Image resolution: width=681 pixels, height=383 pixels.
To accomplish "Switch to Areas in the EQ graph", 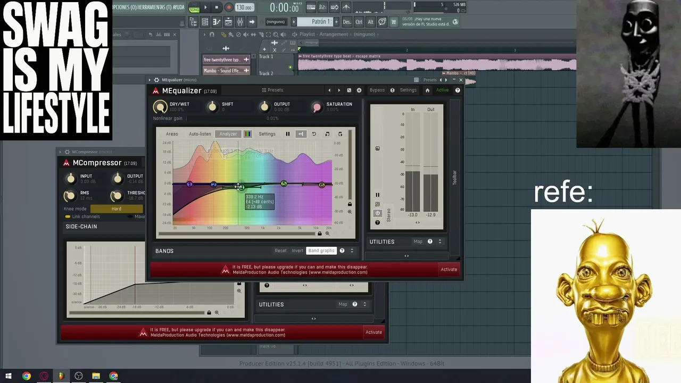I will click(172, 134).
